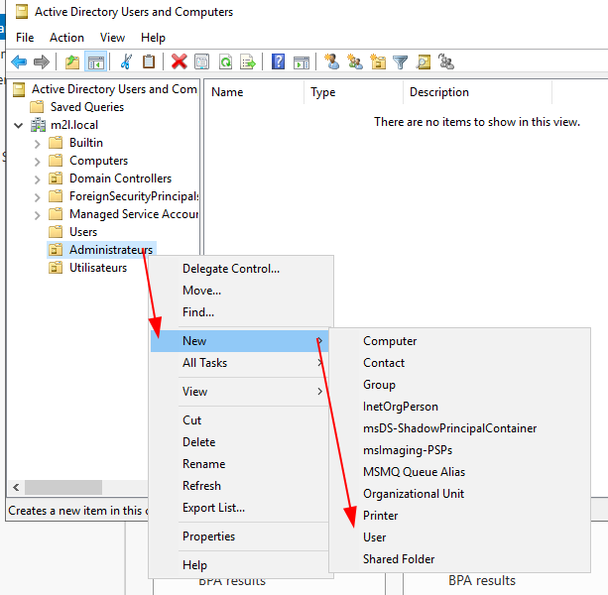Open the Help menu in menu bar
This screenshot has height=595, width=608.
point(153,38)
